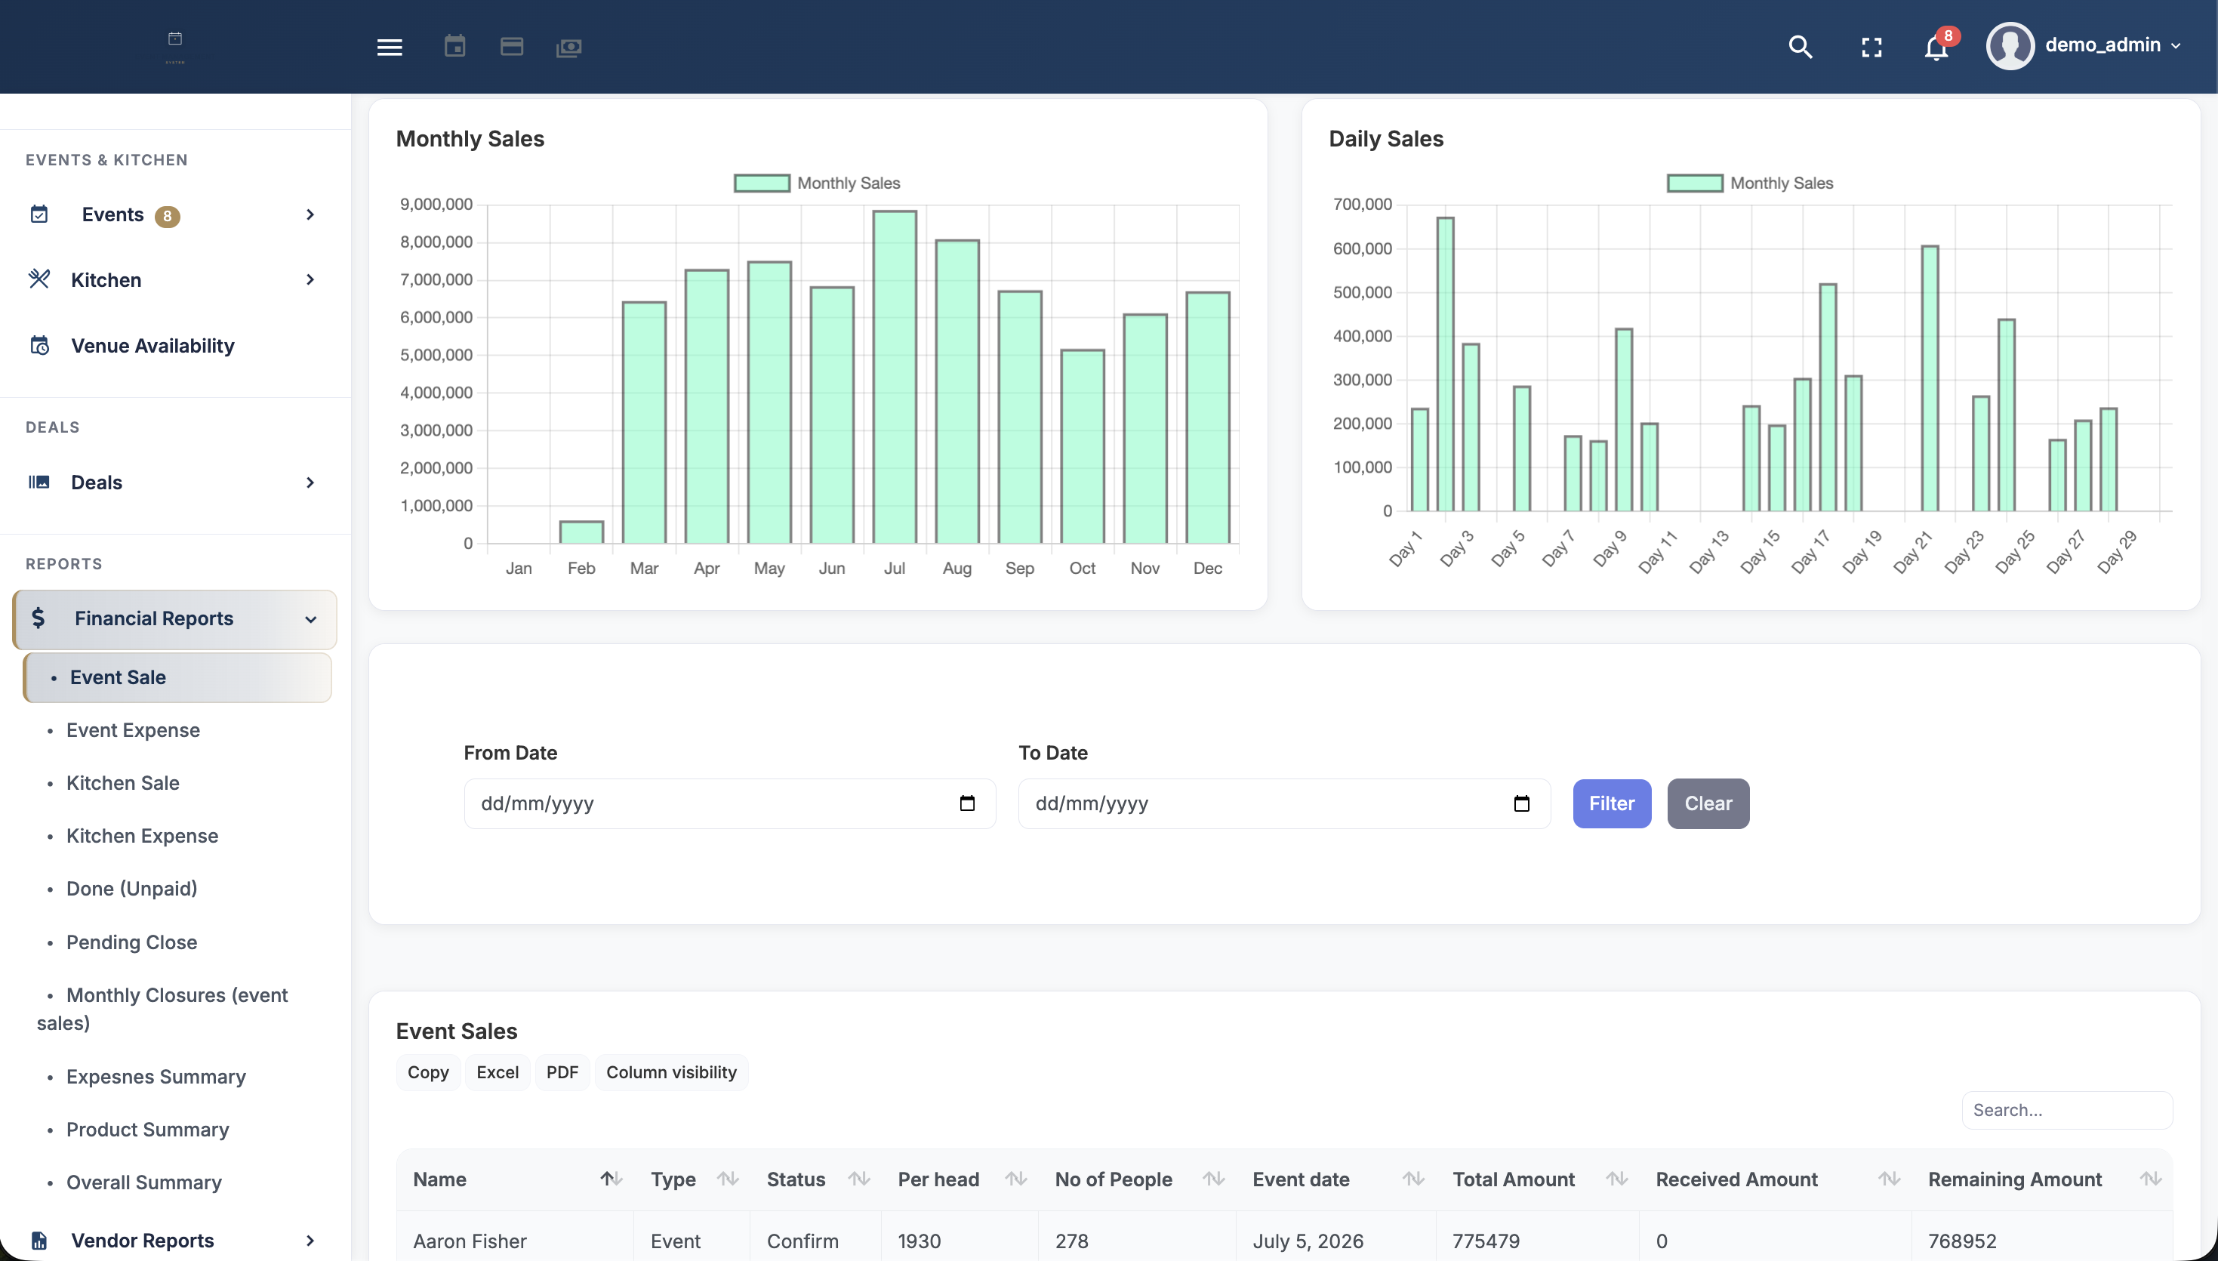The width and height of the screenshot is (2218, 1261).
Task: Click the Events calendar-check sidebar icon
Action: 39,214
